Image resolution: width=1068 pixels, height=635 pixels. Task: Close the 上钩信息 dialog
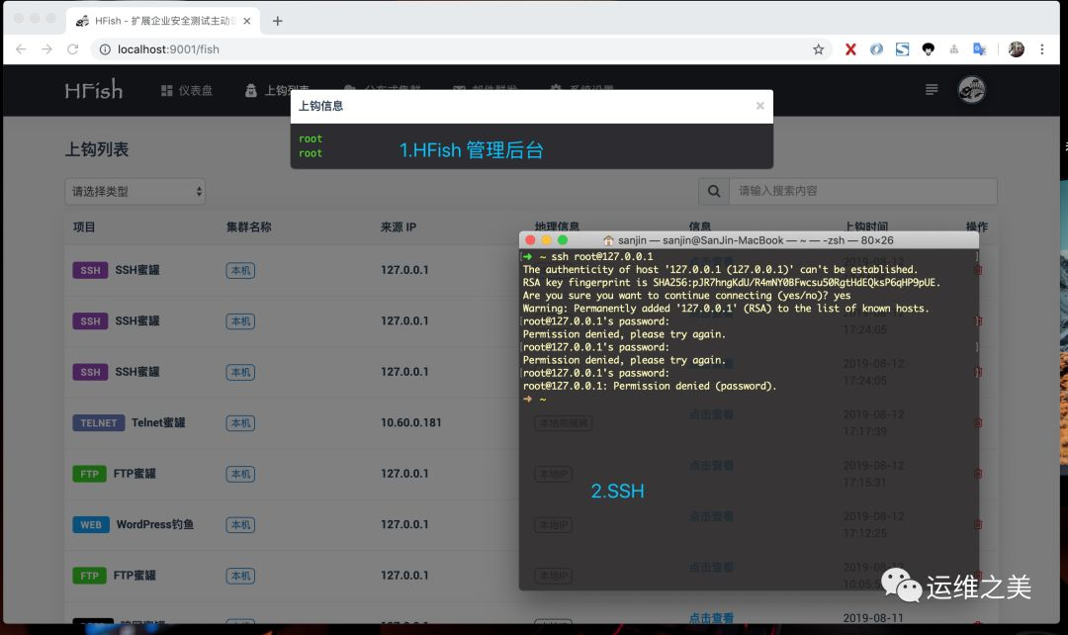pos(760,106)
